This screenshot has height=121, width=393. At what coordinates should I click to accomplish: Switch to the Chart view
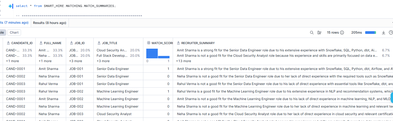(x=14, y=33)
